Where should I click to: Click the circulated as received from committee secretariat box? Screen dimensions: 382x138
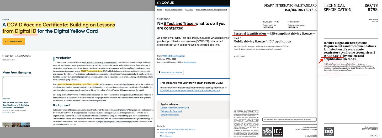289,120
